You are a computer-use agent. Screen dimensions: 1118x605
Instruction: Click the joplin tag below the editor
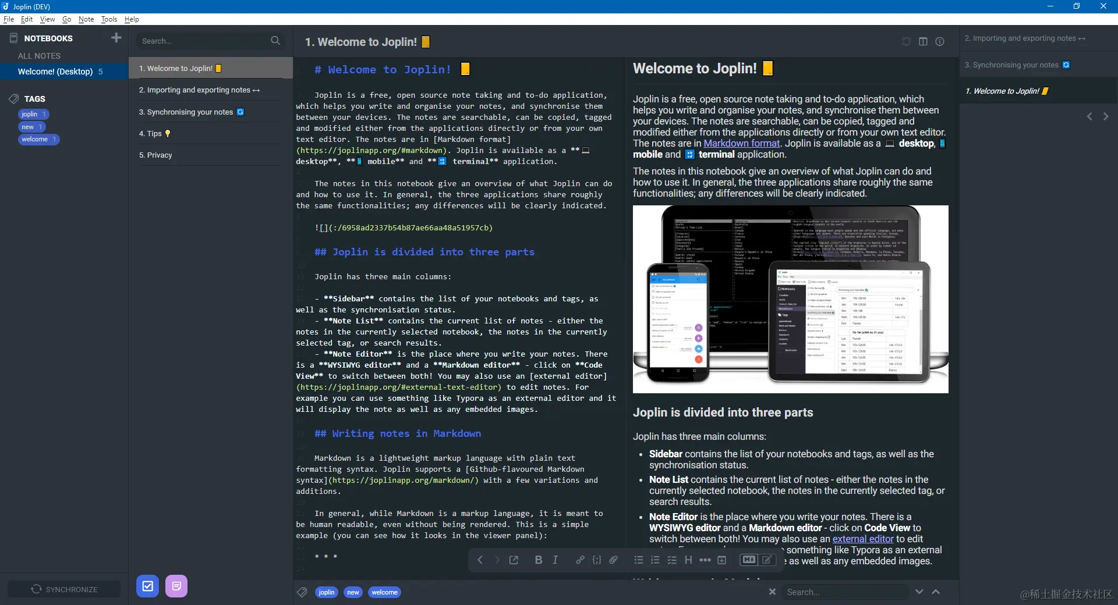(x=327, y=592)
